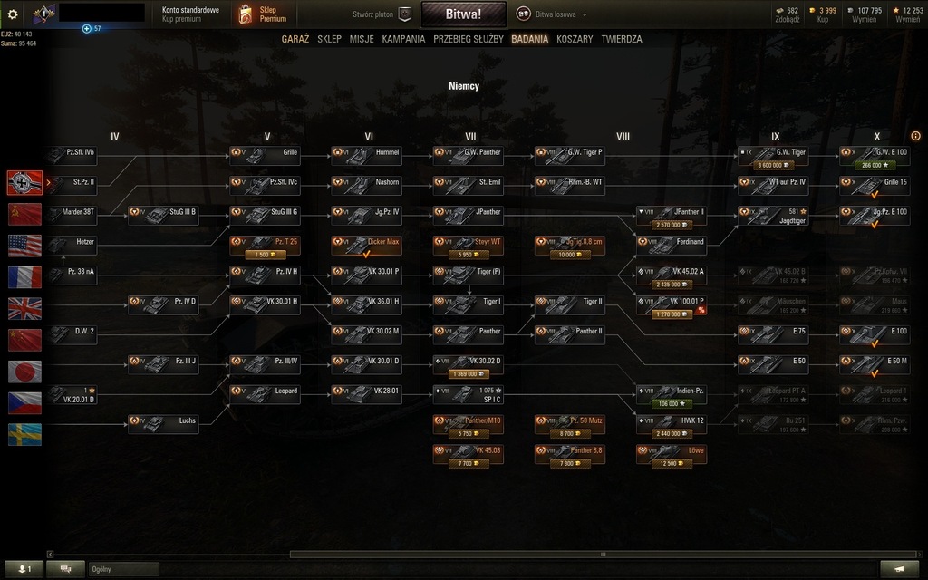
Task: Click the platoon shield icon
Action: pos(405,14)
